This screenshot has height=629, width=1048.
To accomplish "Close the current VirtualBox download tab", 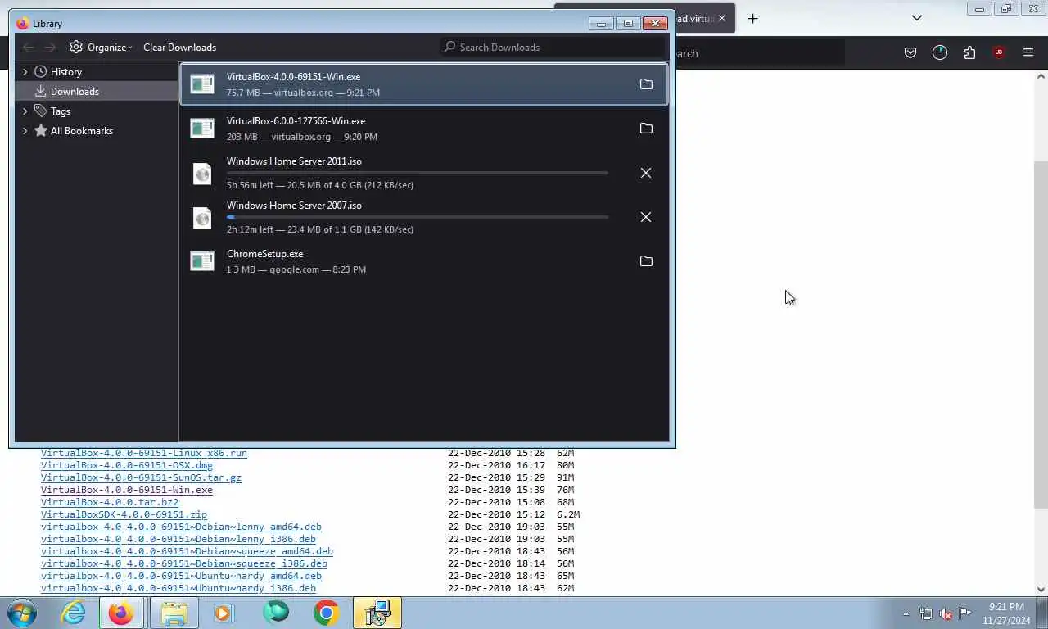I will point(721,18).
